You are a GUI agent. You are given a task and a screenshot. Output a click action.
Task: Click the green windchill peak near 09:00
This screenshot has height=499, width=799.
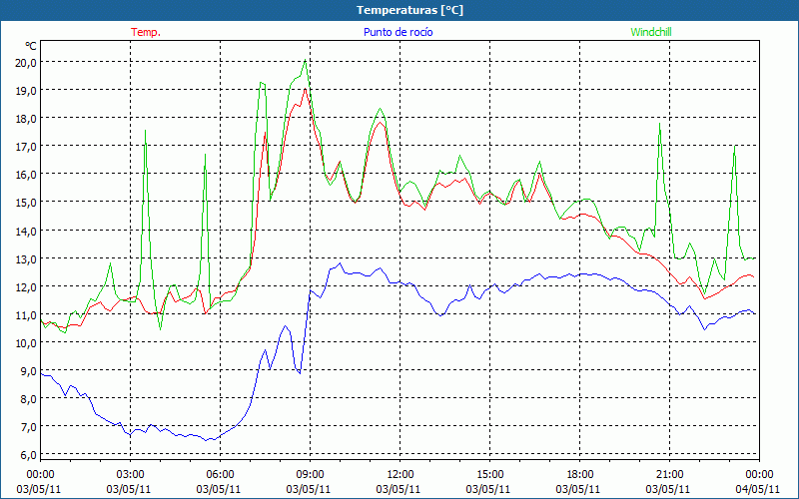pyautogui.click(x=305, y=61)
